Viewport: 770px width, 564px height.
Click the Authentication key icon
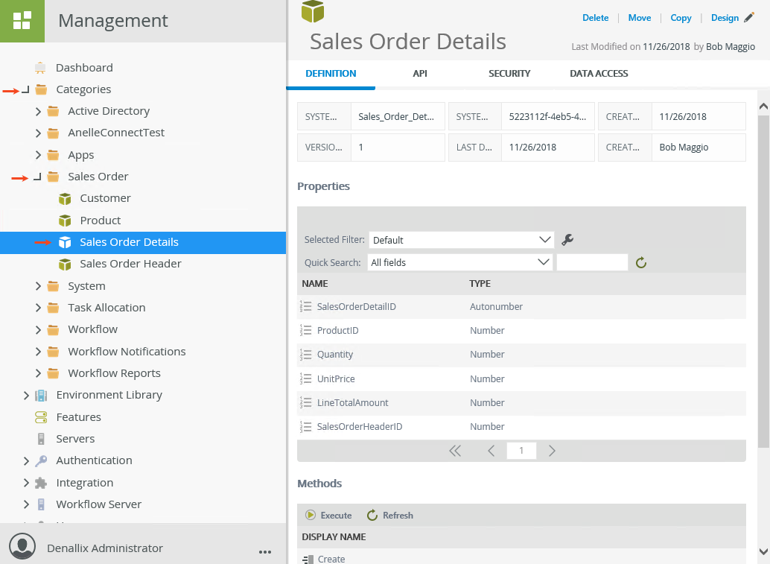pyautogui.click(x=41, y=460)
